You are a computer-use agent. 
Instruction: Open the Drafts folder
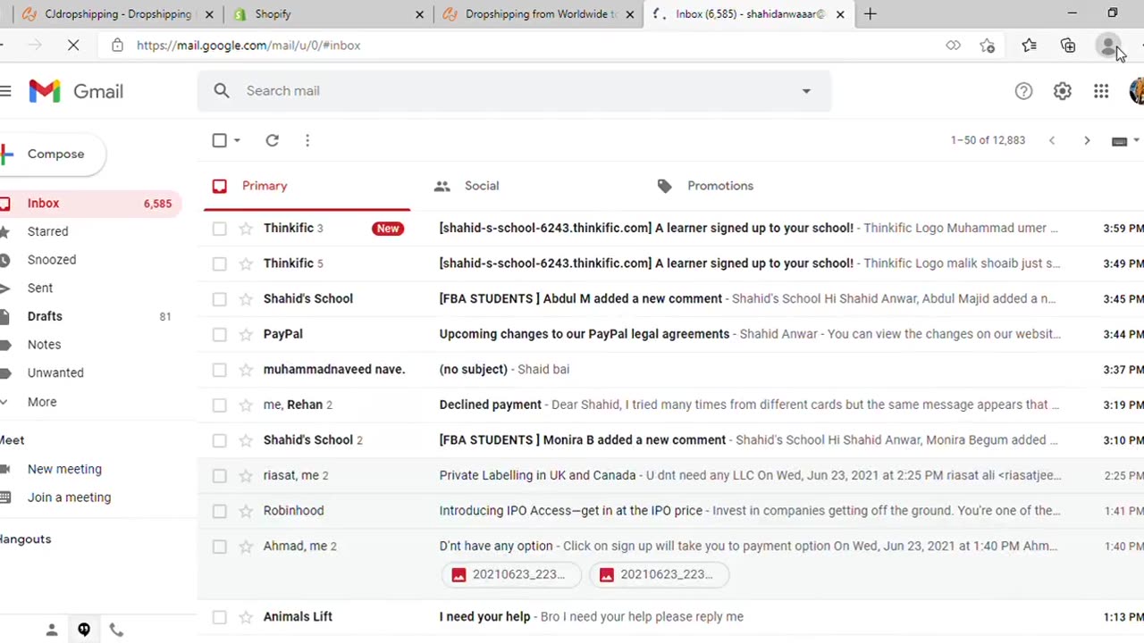45,316
